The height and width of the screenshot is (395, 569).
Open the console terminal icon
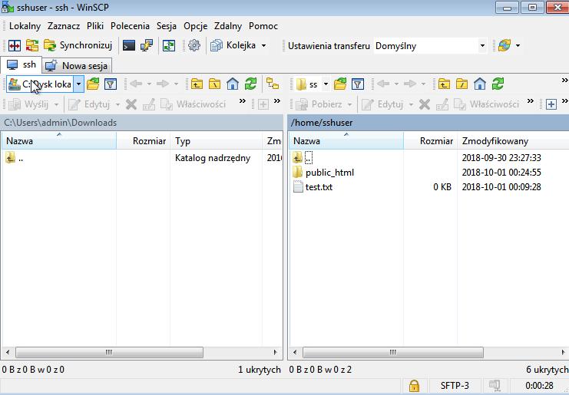tap(129, 46)
